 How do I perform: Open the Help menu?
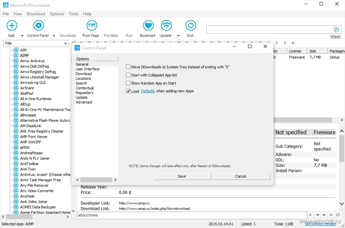pyautogui.click(x=87, y=14)
